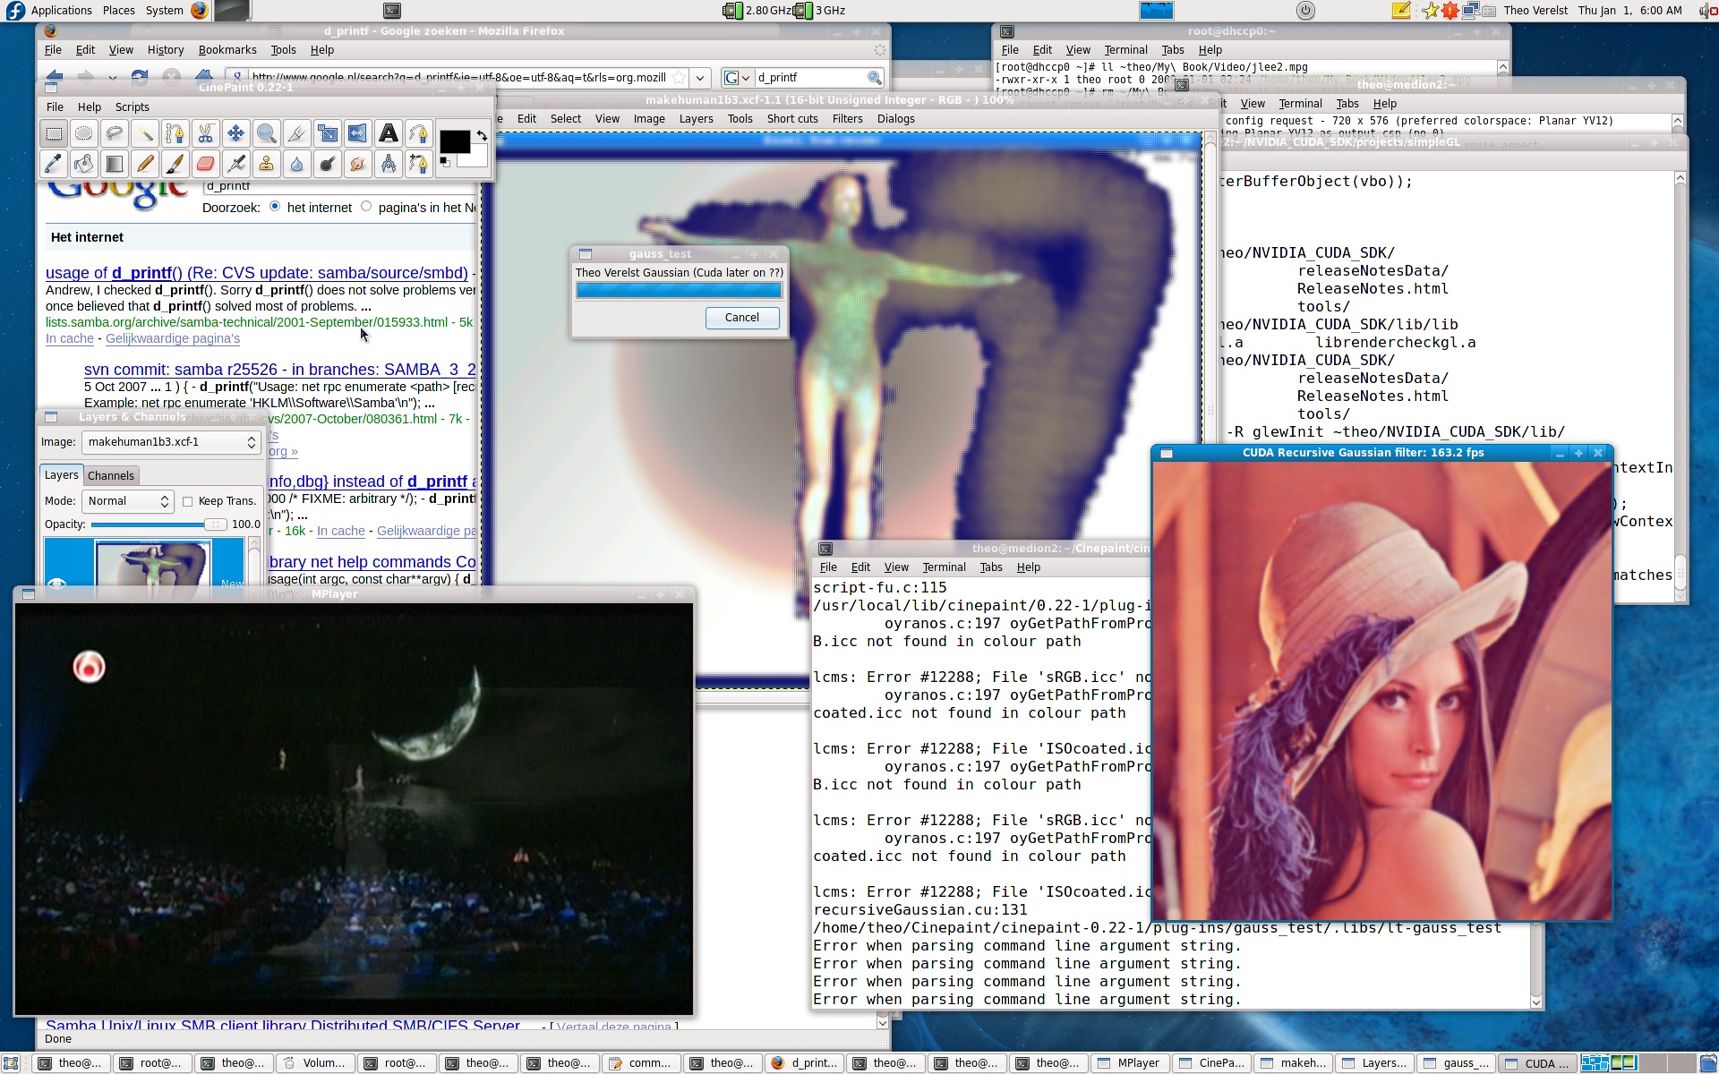Enable the Keep Trans. checkbox

(188, 501)
